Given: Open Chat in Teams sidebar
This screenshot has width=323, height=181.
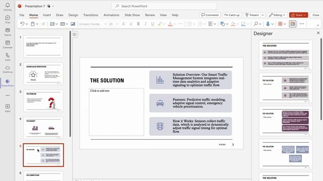Looking at the screenshot, I should pyautogui.click(x=8, y=19).
